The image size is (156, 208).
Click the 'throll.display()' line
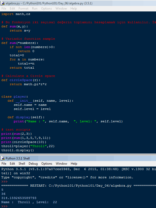(x=18, y=150)
